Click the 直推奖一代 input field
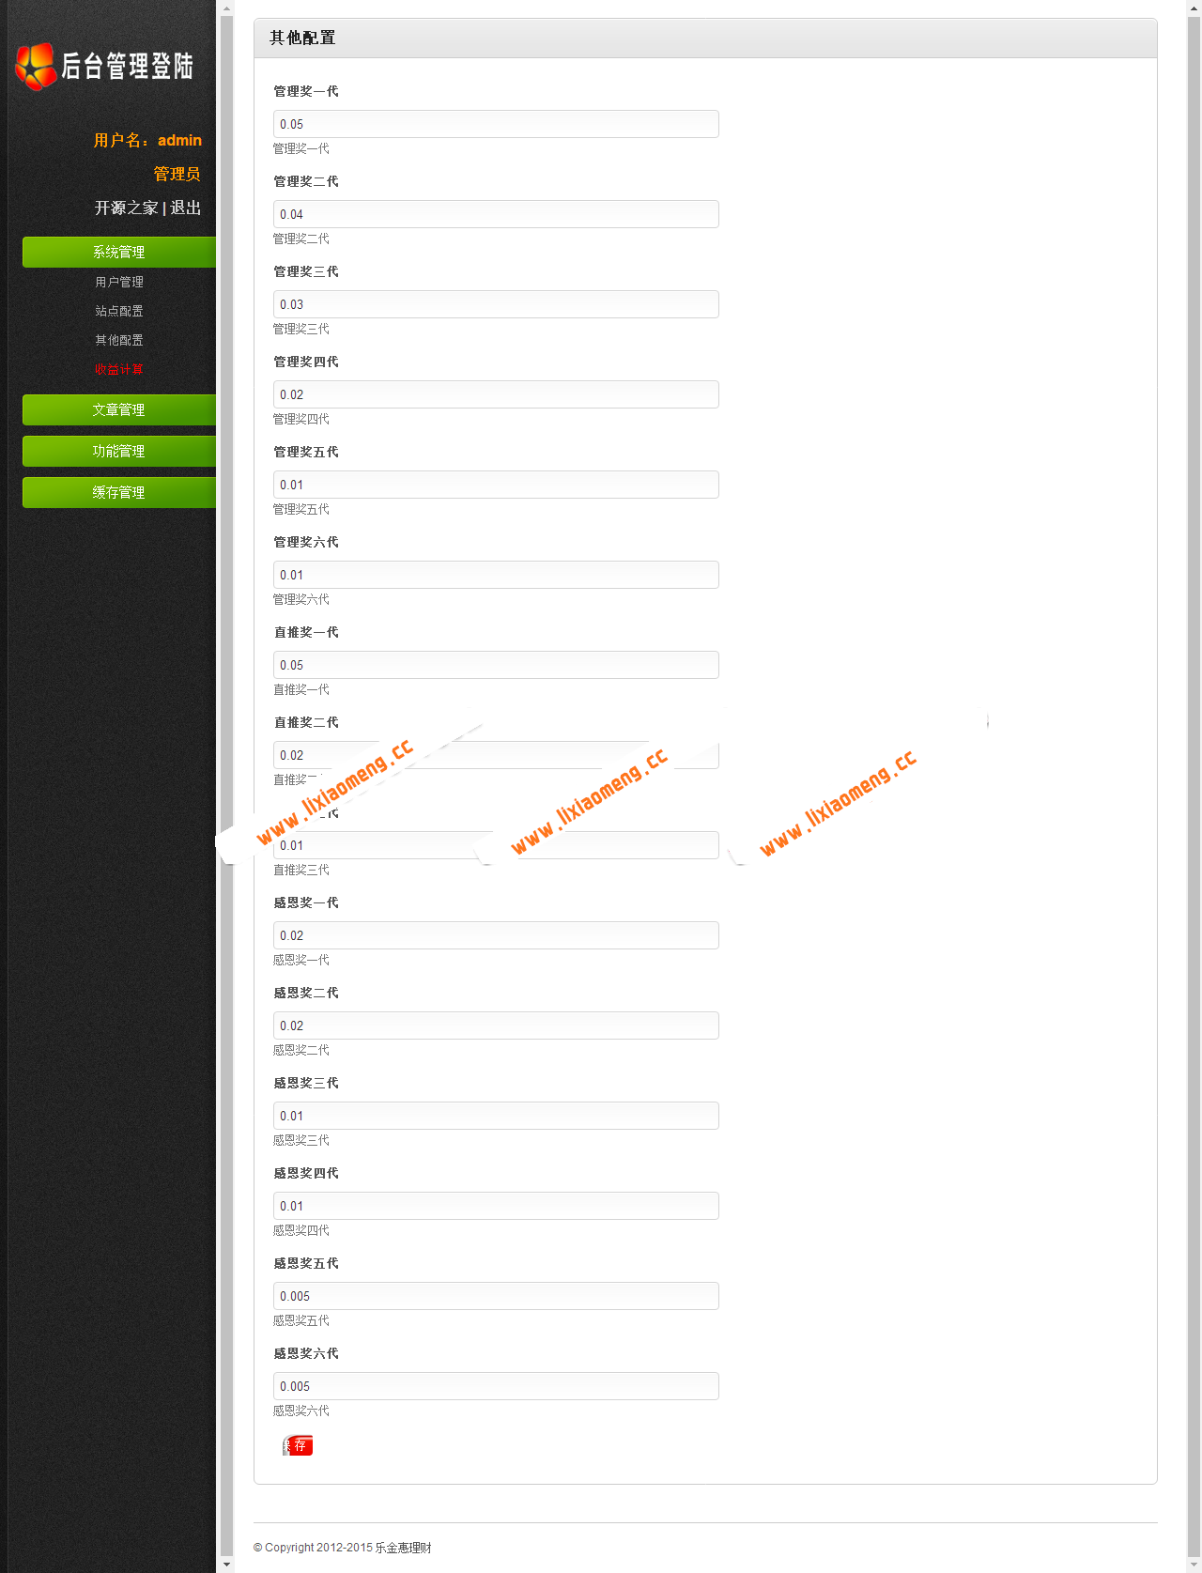 click(496, 665)
